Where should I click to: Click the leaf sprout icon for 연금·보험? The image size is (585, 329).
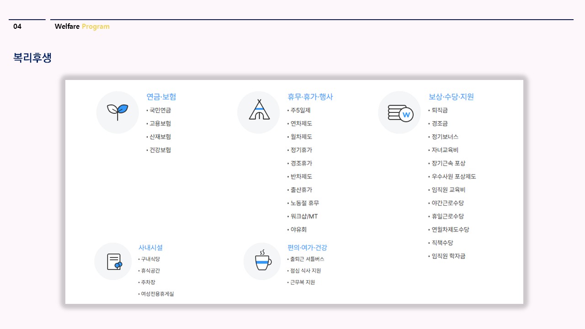coord(117,112)
